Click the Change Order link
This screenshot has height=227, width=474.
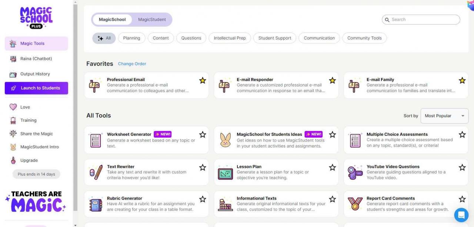(x=132, y=64)
